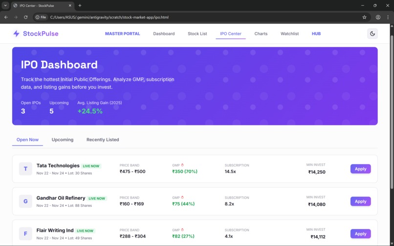
Task: Click the ₹14,250 minimum investment
Action: click(317, 172)
